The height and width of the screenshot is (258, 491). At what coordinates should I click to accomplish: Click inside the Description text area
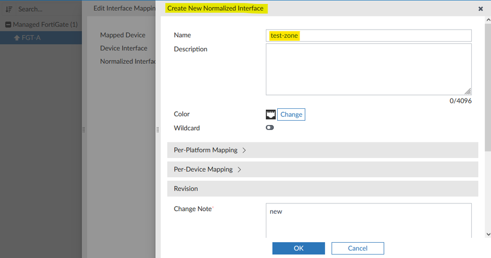coord(369,69)
